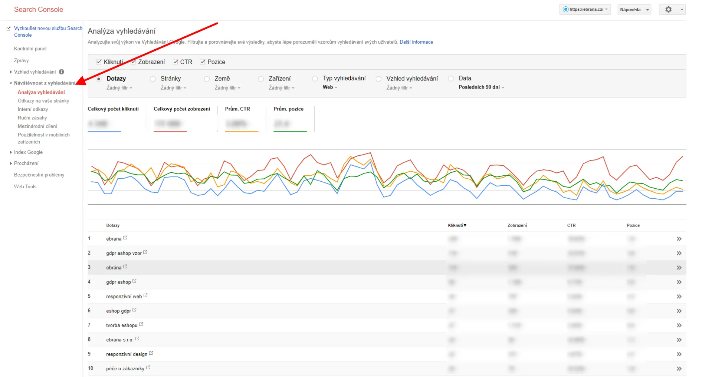Open external link icon next to tvorba eshopu
Screen dimensions: 702x377
point(141,324)
